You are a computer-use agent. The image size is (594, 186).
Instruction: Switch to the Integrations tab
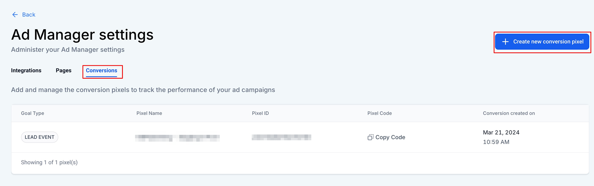tap(26, 70)
